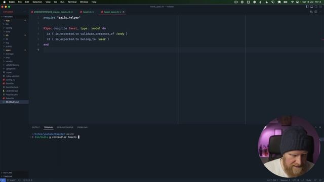Screen dimensions: 324x182
Task: Click the sync changes status bar icon
Action: [19, 180]
